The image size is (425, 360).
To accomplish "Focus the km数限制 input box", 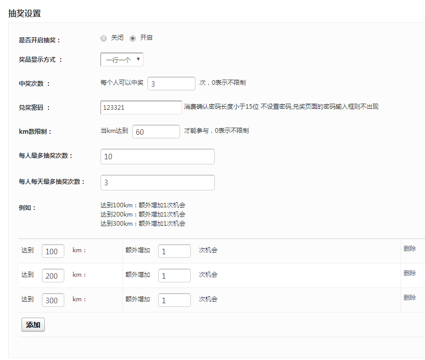I will pos(156,132).
